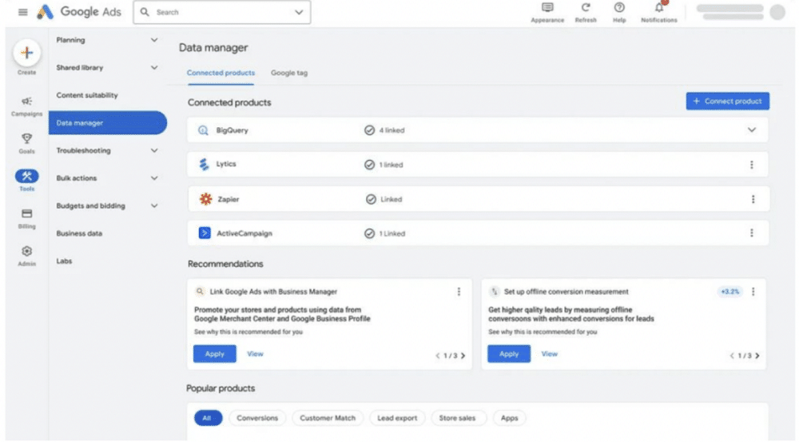The width and height of the screenshot is (799, 442).
Task: Select the Customer Match filter chip
Action: point(328,418)
